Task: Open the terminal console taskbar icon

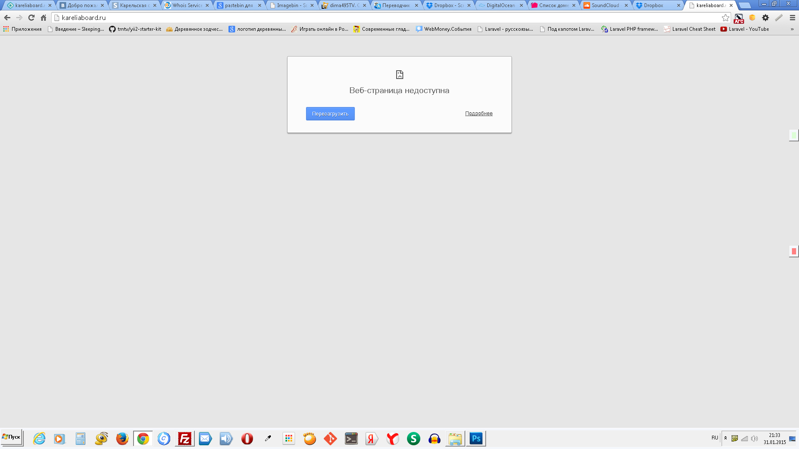Action: (x=351, y=439)
